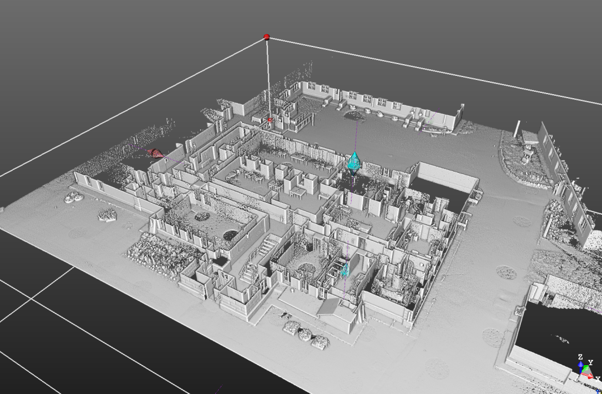Click the Z label of the axis gizmo
This screenshot has width=602, height=394.
pyautogui.click(x=580, y=357)
